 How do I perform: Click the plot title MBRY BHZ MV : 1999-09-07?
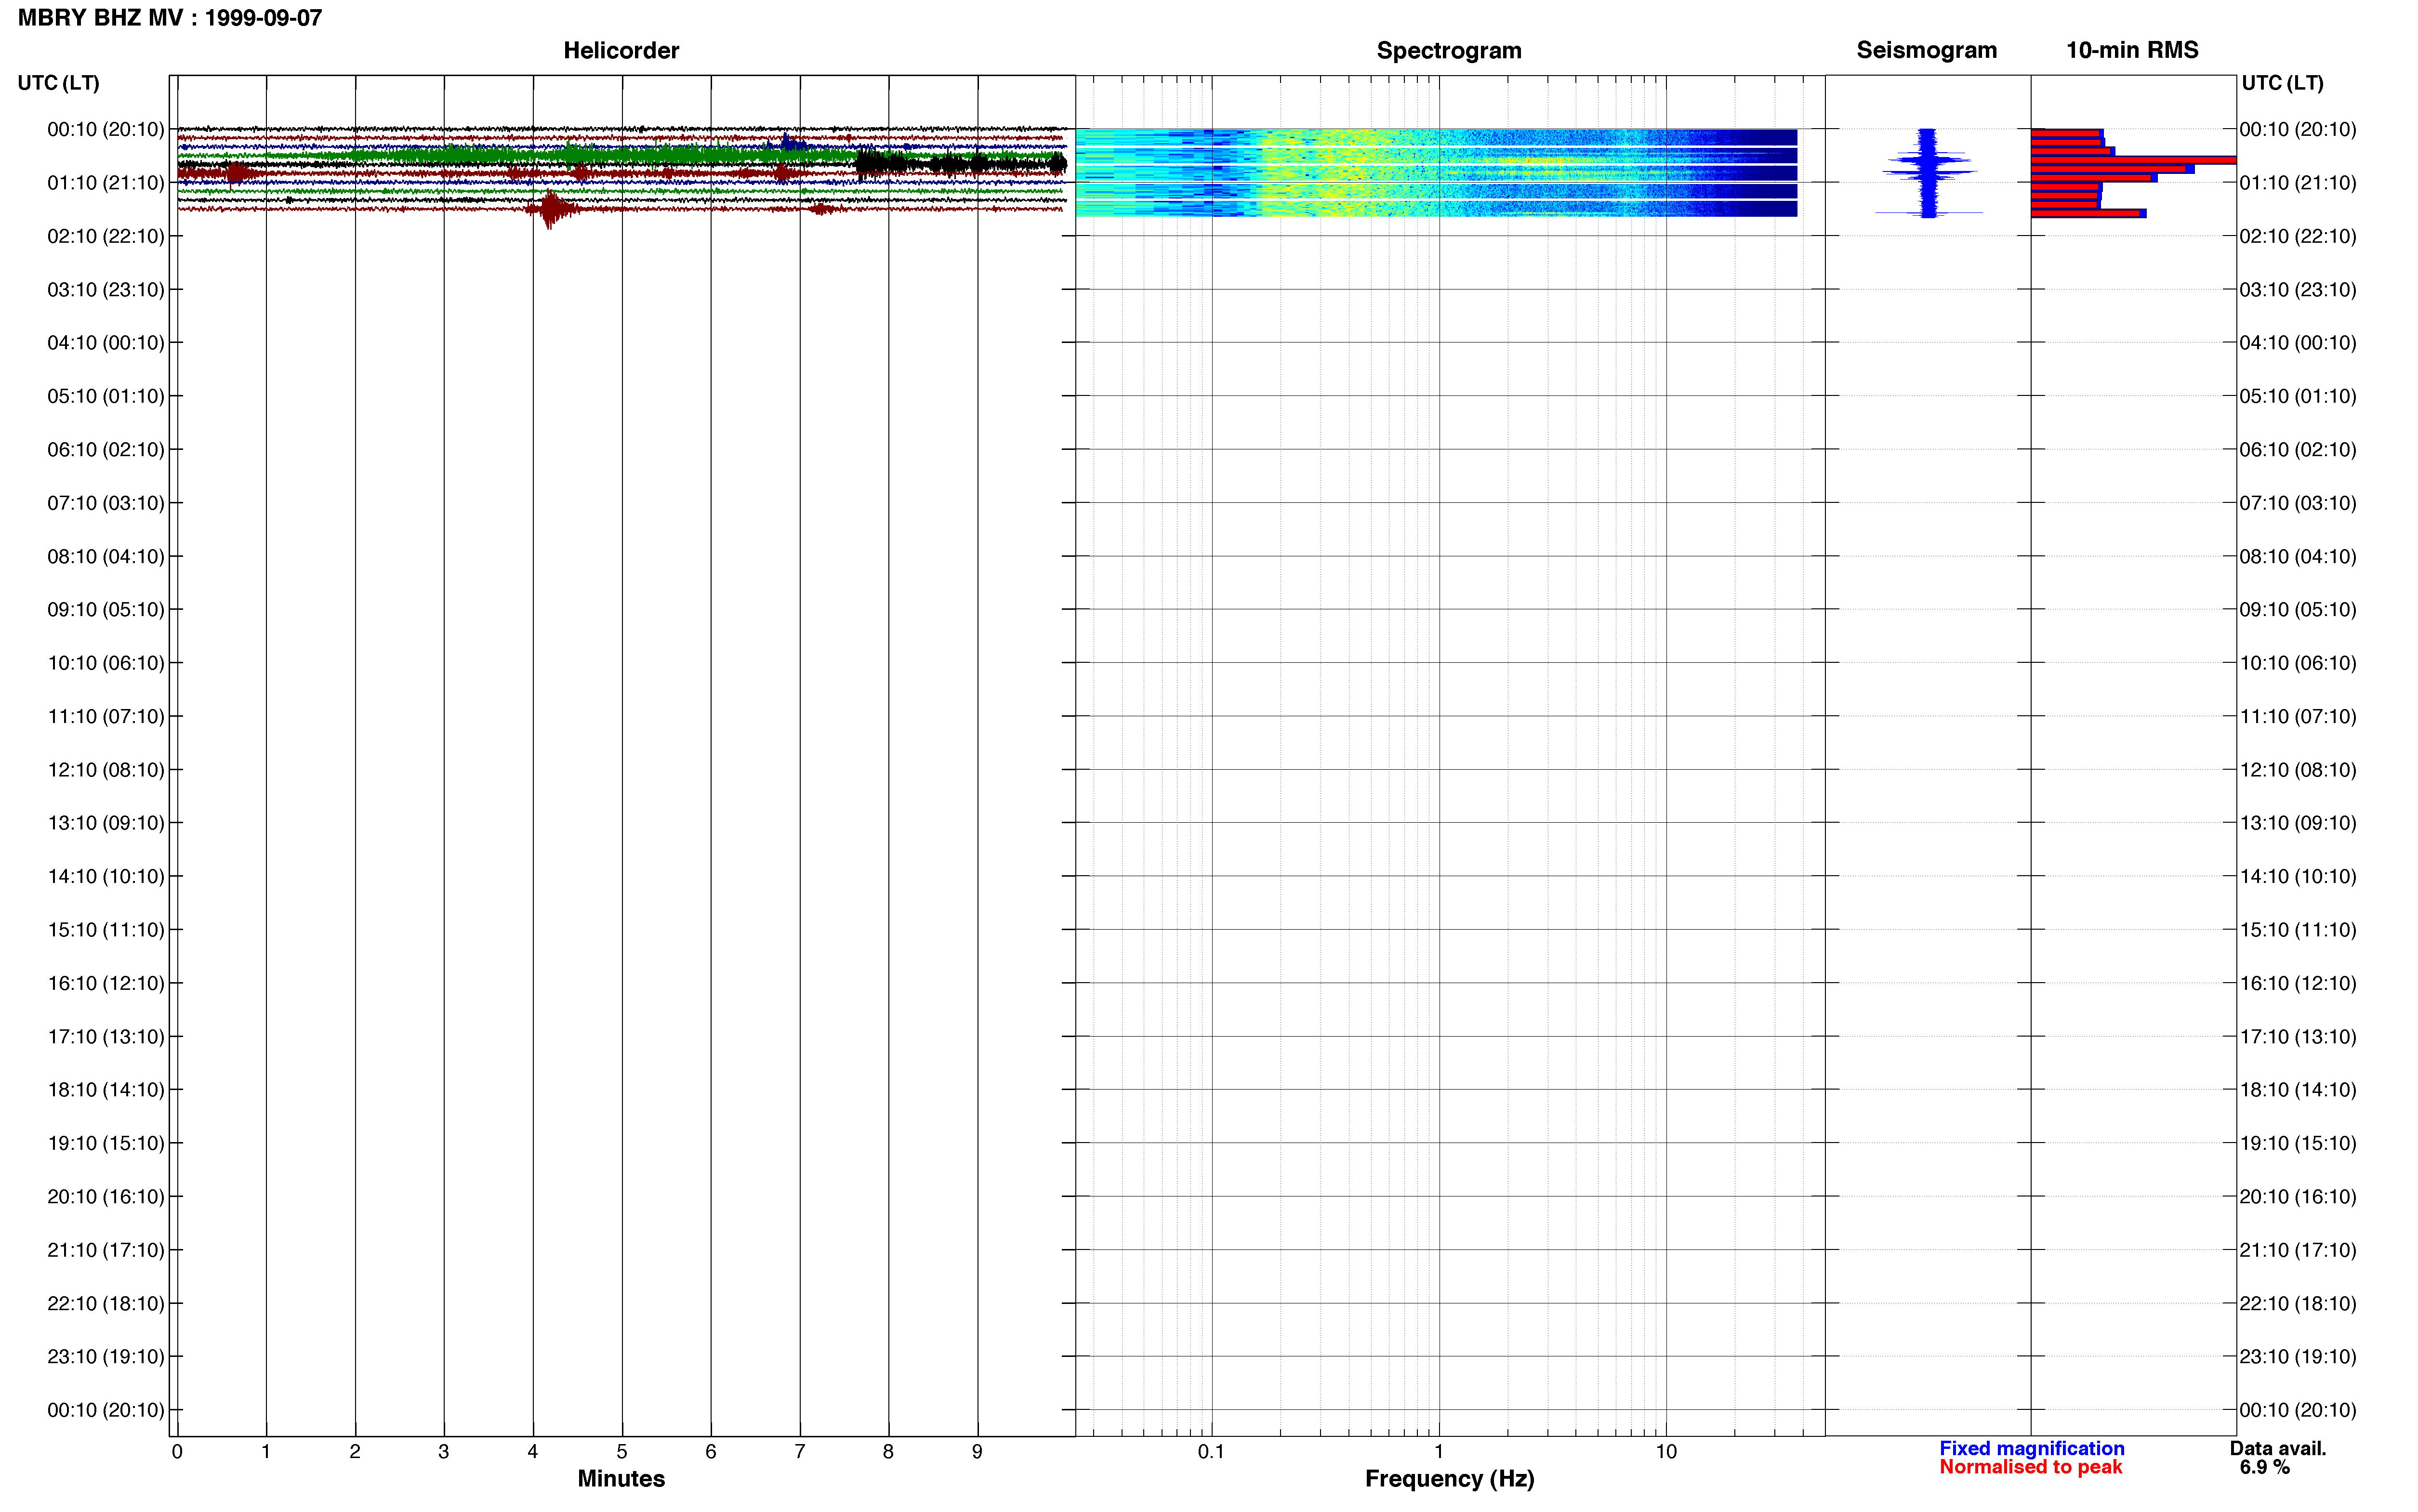(x=170, y=18)
